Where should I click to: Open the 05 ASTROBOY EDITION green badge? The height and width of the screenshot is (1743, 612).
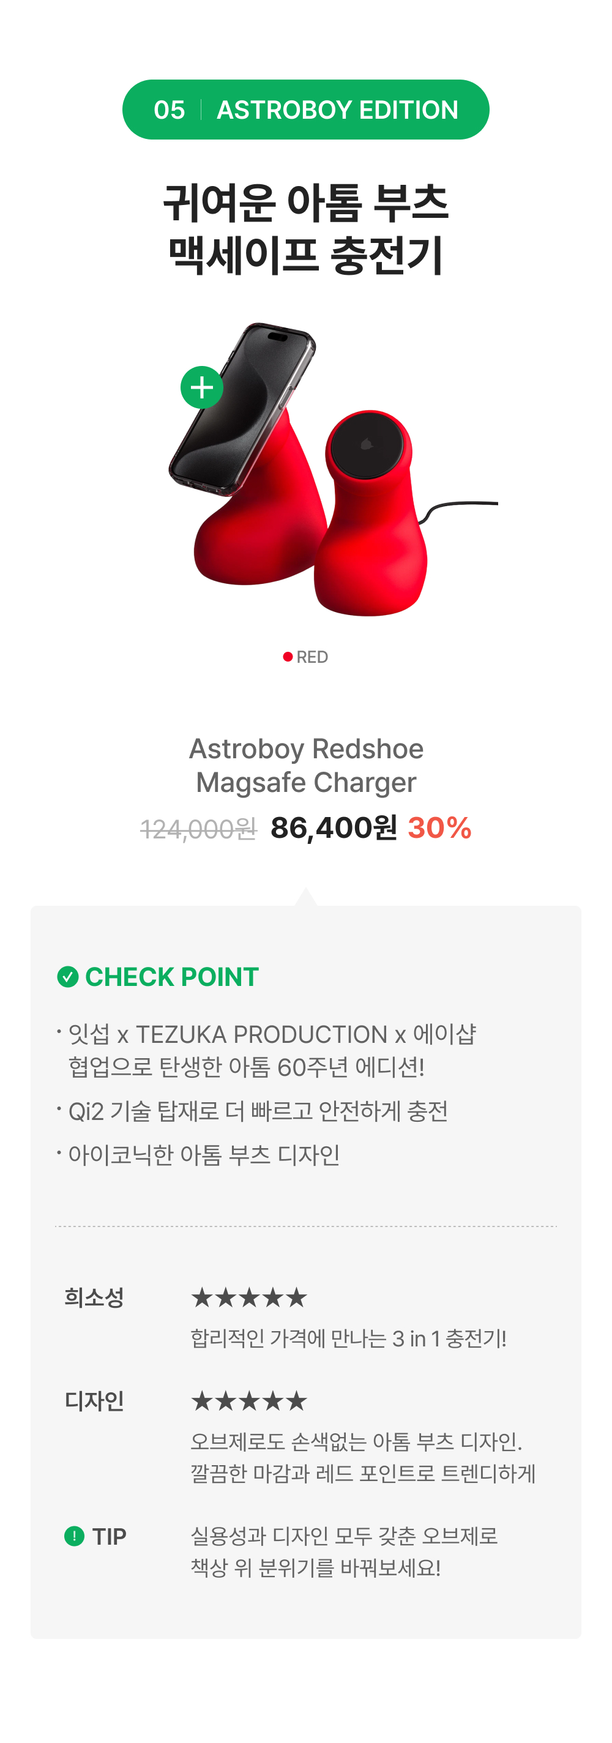(x=306, y=110)
